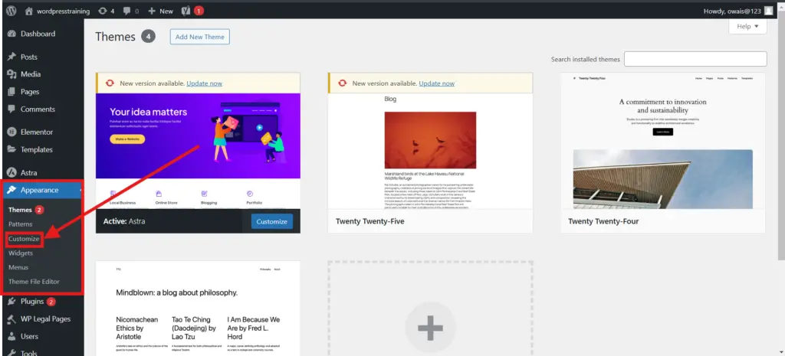The width and height of the screenshot is (785, 356).
Task: Click the update icon on Astra notice
Action: click(x=110, y=83)
